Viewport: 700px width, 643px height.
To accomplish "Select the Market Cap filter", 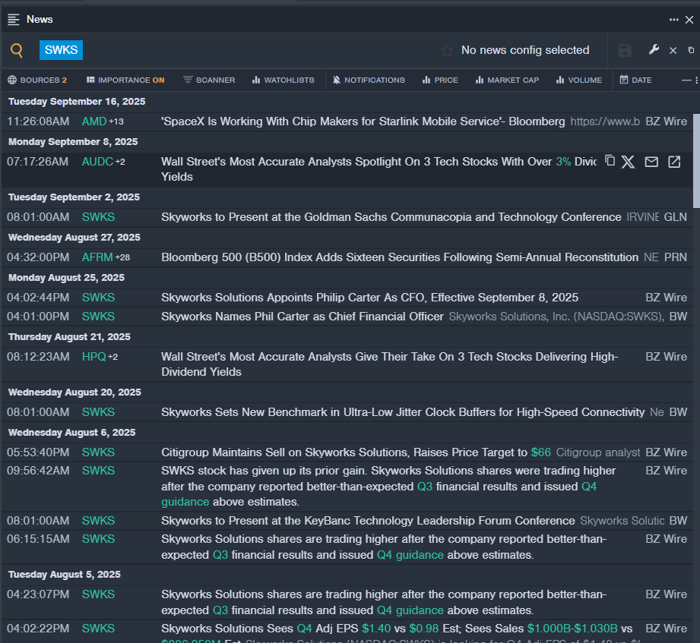I will 507,80.
